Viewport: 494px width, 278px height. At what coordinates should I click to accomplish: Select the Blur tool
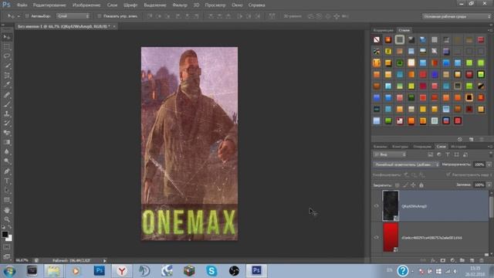click(x=7, y=151)
